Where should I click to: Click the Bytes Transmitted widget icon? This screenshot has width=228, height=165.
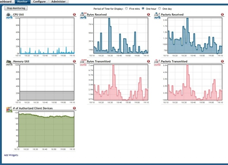83,63
